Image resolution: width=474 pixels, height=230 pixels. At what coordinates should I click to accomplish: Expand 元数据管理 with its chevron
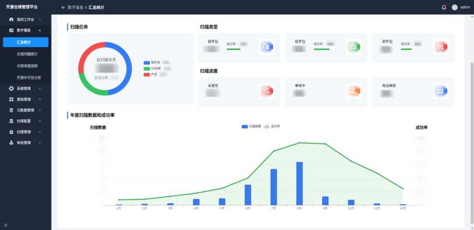39,110
